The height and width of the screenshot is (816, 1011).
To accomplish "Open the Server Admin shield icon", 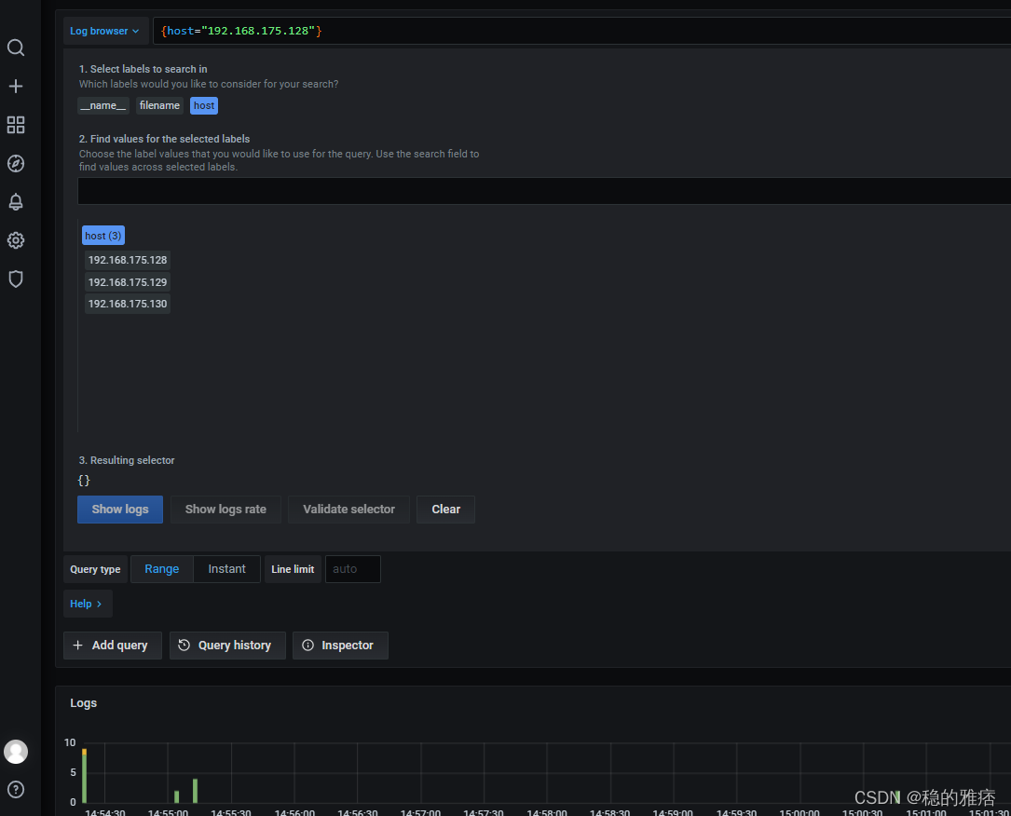I will [x=16, y=279].
